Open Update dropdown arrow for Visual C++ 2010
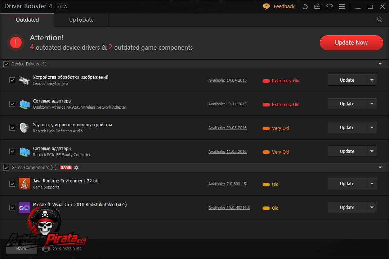This screenshot has width=389, height=259. pos(372,208)
